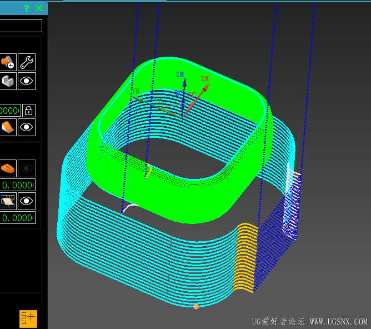
Task: Click the green value field beside the padlock
Action: (10, 111)
